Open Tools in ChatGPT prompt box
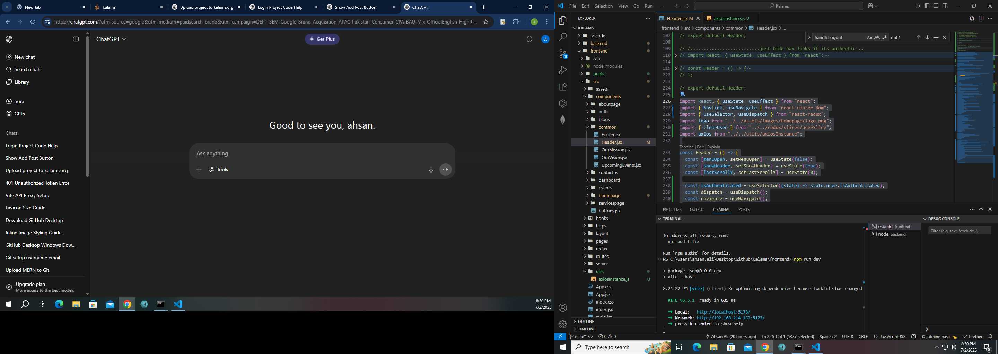Viewport: 998px width, 354px height. click(219, 170)
